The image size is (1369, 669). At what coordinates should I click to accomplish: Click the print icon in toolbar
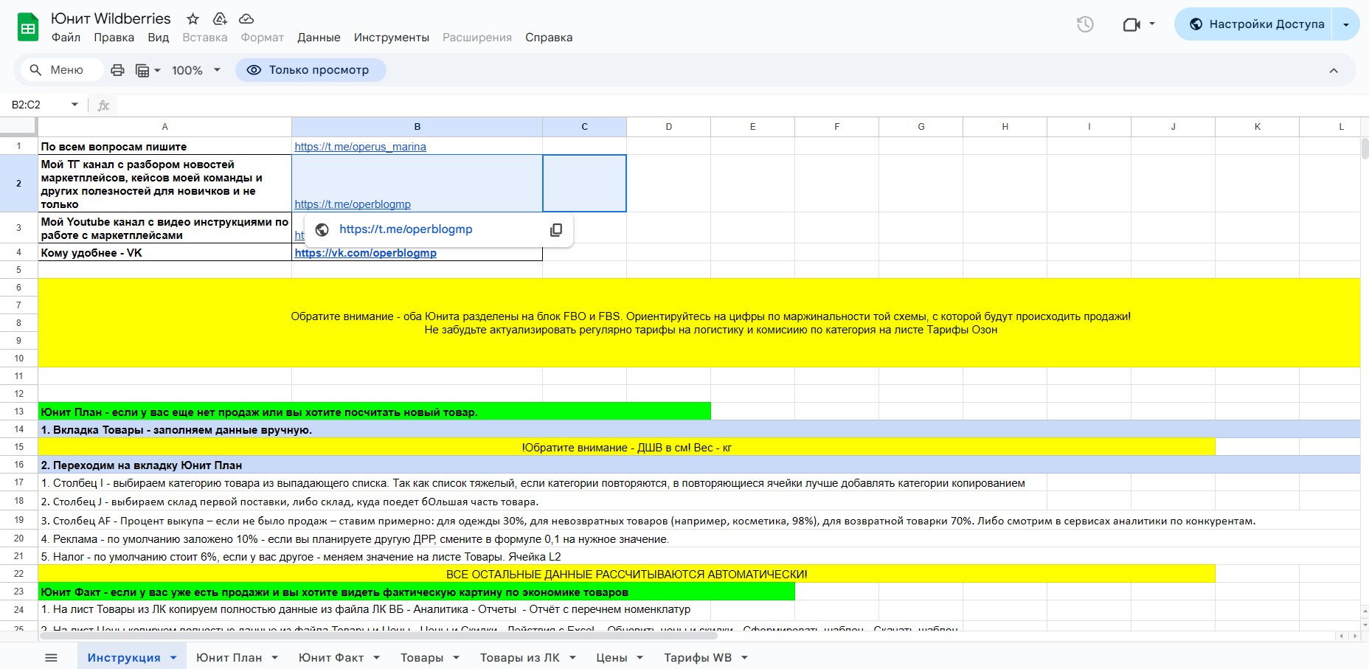(x=117, y=70)
